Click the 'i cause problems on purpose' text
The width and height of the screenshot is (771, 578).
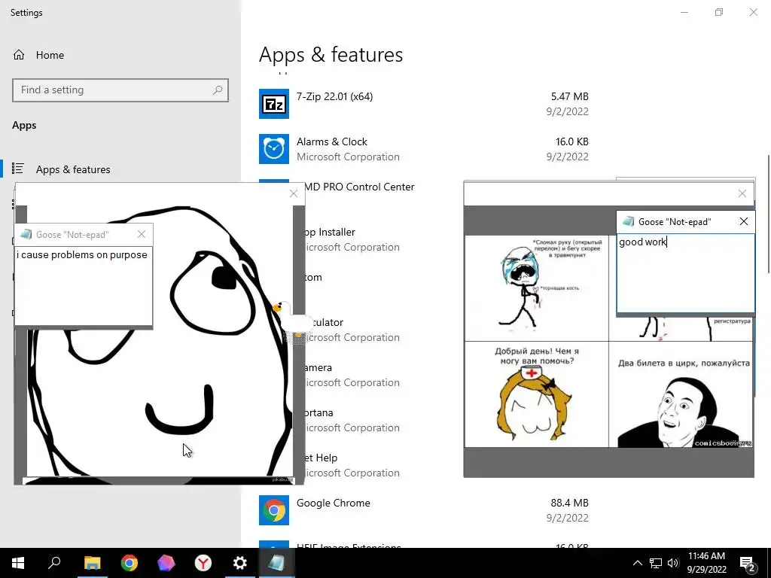[x=82, y=254]
